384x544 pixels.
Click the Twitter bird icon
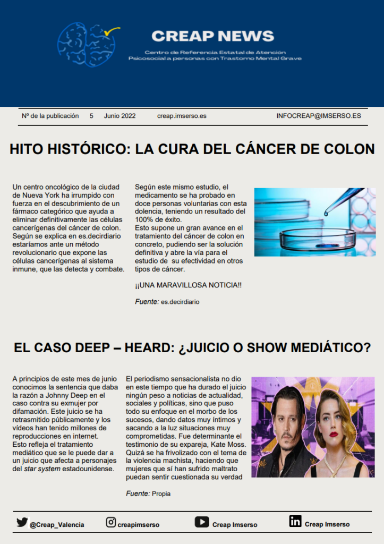coord(22,522)
